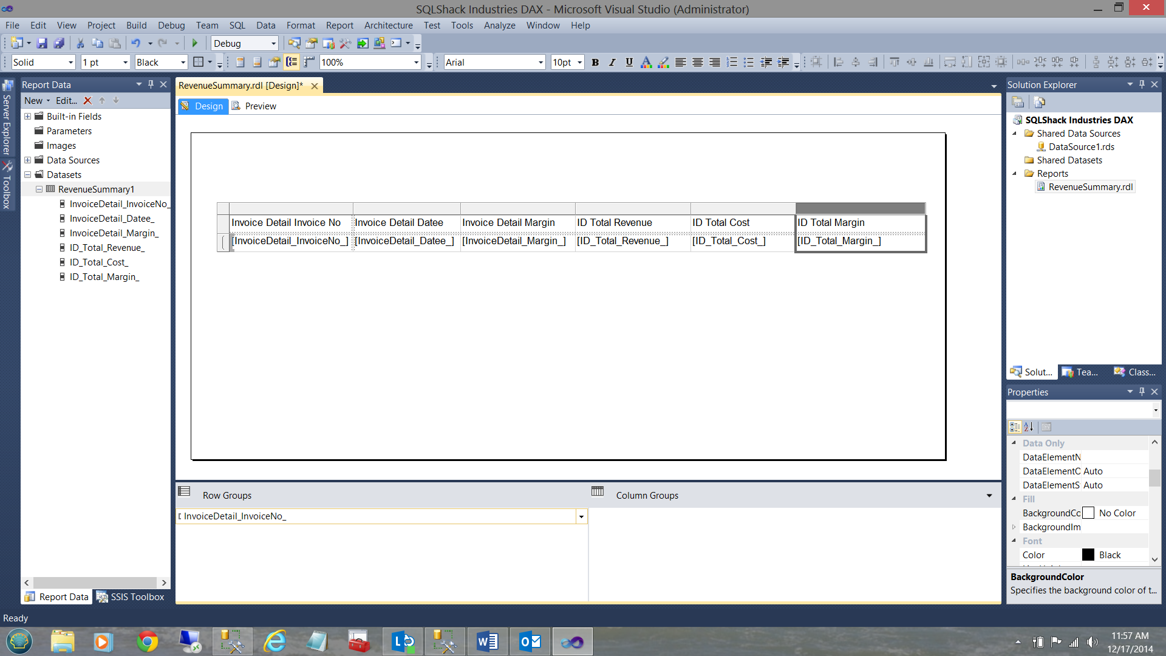Screen dimensions: 1166x656
Task: Click the Cut scissors icon
Action: pos(80,43)
